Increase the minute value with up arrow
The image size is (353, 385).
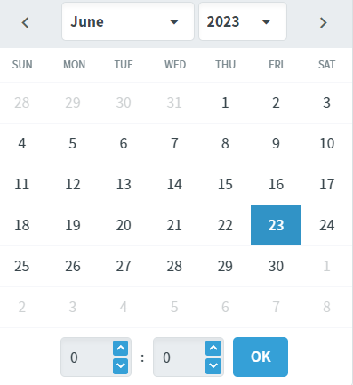213,348
